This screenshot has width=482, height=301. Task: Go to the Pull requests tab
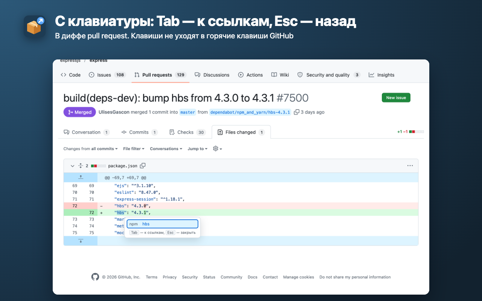point(160,75)
